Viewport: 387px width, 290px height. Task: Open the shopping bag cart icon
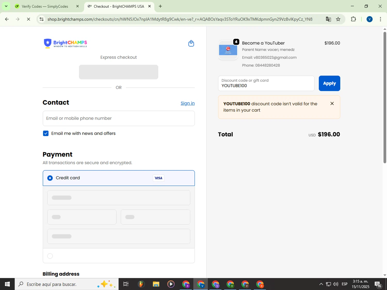[x=191, y=43]
